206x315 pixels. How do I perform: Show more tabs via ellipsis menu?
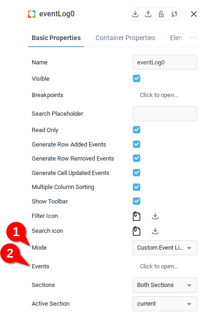point(193,38)
